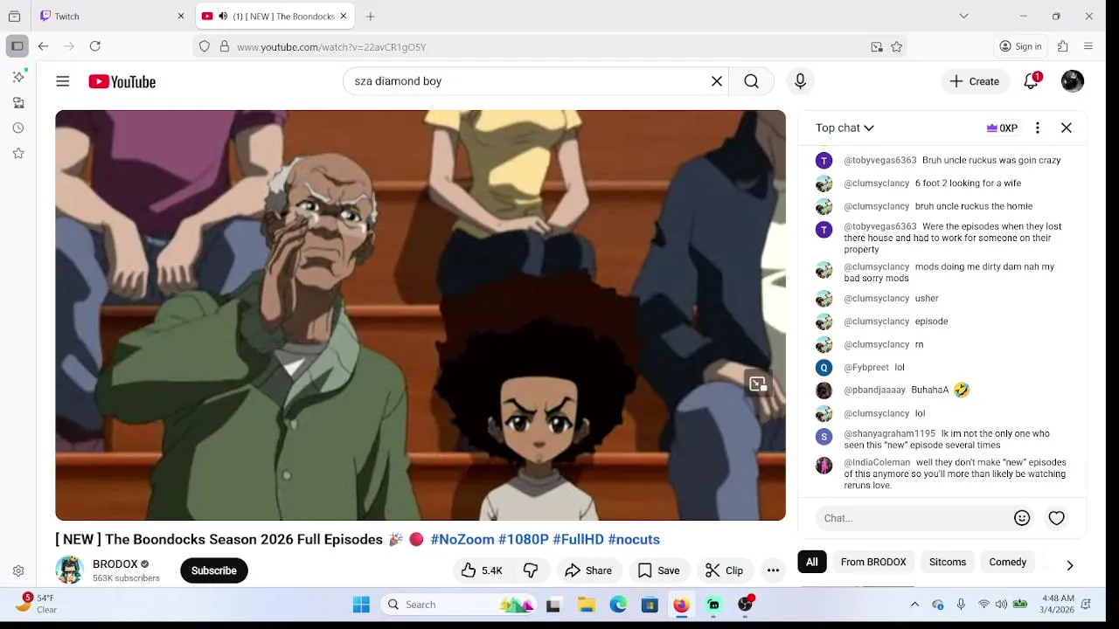Like the video with thumbs up
Viewport: 1119px width, 629px height.
(482, 570)
